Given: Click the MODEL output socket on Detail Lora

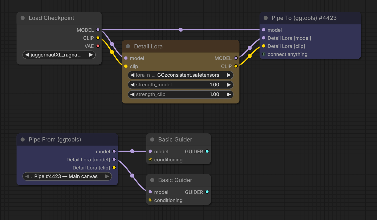Looking at the screenshot, I should point(236,58).
